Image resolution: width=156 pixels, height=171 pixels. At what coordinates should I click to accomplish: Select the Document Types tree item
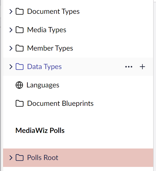pos(53,12)
